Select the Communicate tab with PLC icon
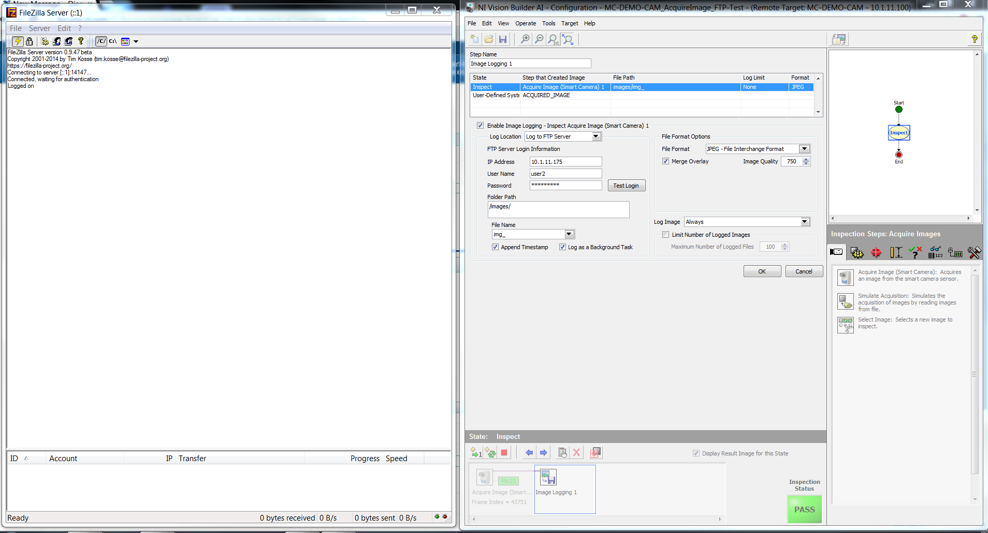Image resolution: width=988 pixels, height=533 pixels. click(955, 252)
